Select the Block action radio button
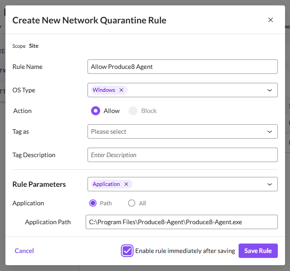 [x=133, y=111]
